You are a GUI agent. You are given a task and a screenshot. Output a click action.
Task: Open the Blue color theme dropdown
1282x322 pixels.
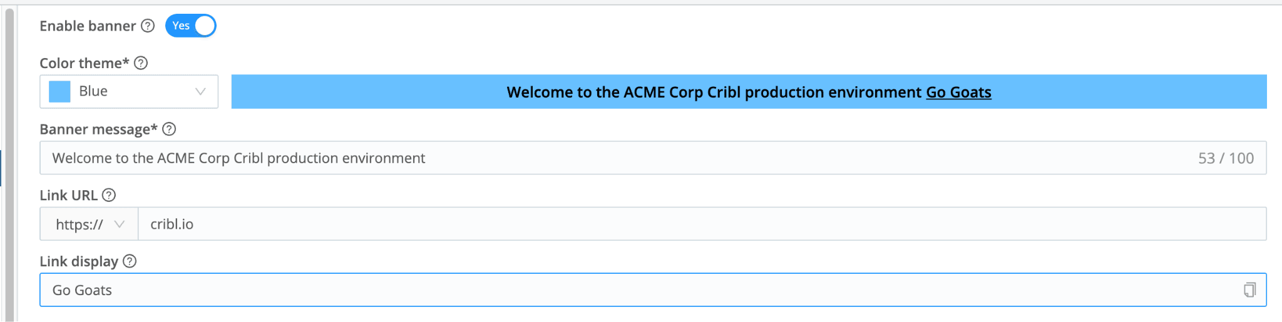[129, 91]
